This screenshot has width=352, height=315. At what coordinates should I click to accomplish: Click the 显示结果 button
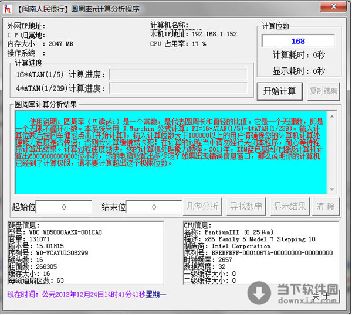tap(290, 206)
